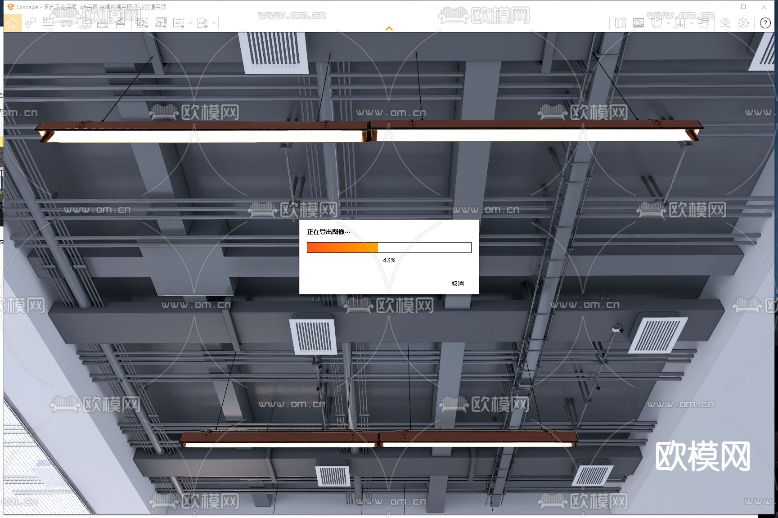The height and width of the screenshot is (518, 778).
Task: Collapse toolbar with the orange chevron
Action: click(389, 28)
